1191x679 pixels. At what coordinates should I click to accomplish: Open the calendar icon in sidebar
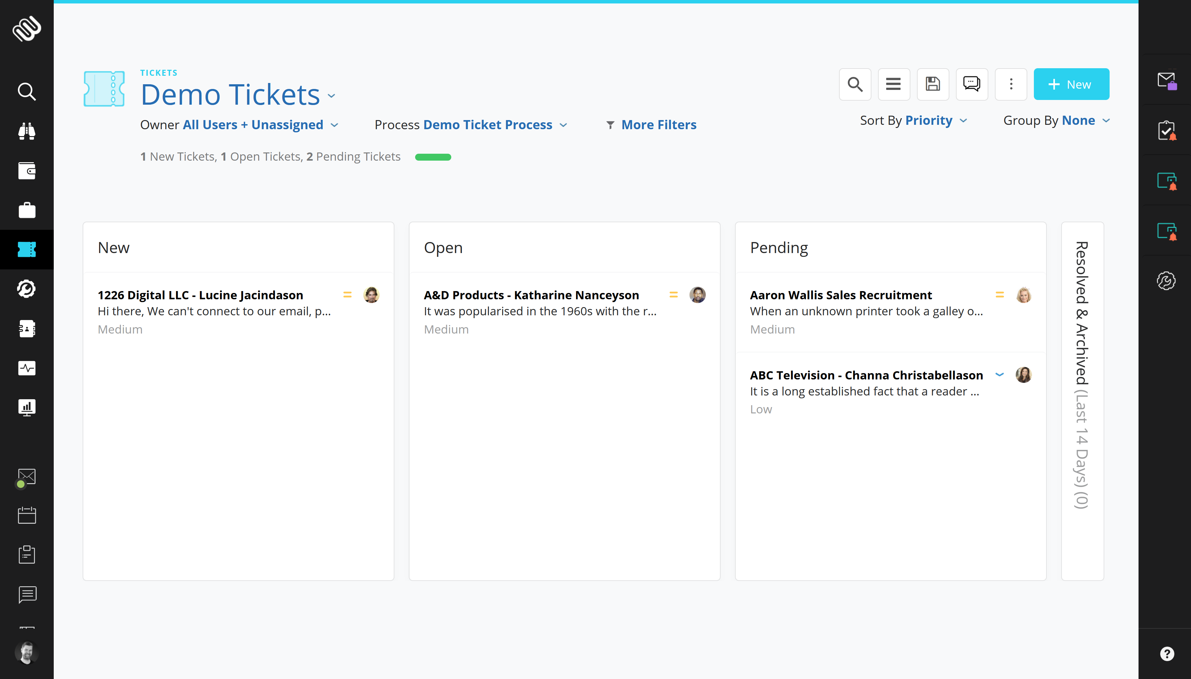click(x=27, y=515)
